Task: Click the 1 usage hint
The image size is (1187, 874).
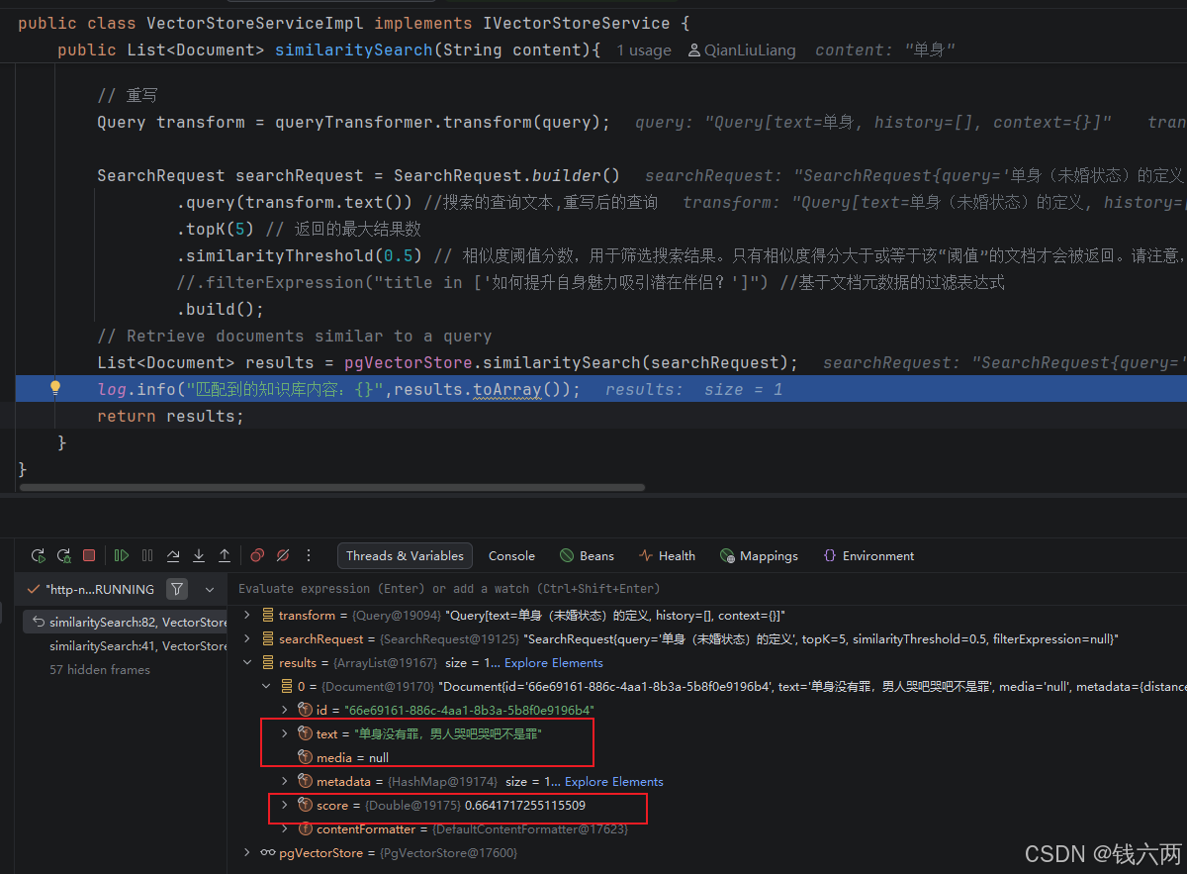Action: (x=643, y=49)
